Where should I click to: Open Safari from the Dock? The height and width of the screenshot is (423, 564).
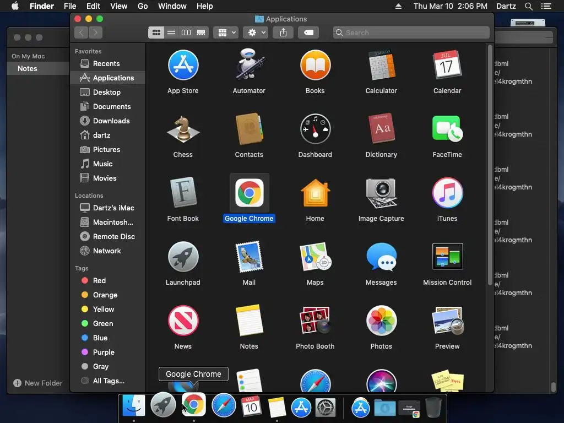[224, 406]
